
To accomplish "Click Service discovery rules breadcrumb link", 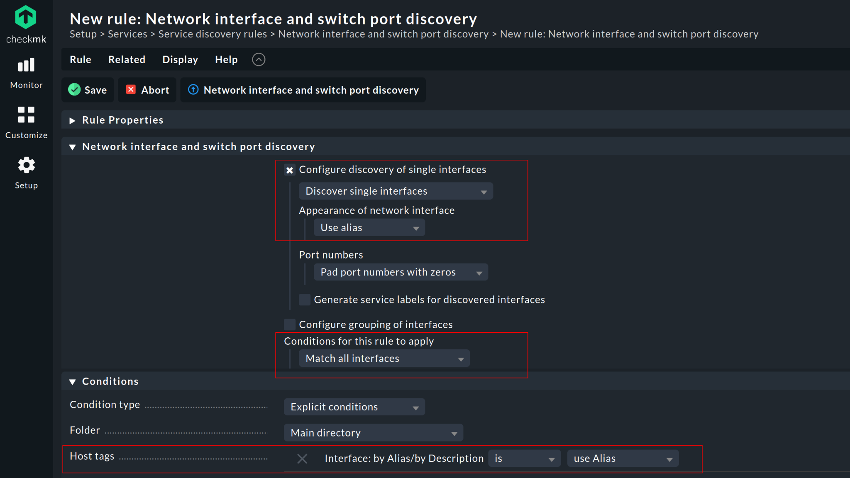I will pos(212,34).
